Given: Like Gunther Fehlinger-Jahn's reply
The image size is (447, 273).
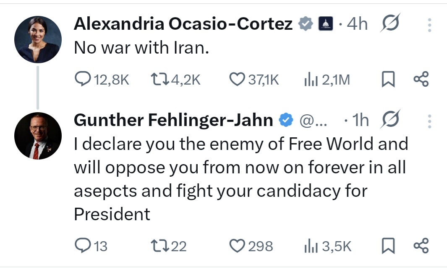Looking at the screenshot, I should [x=238, y=246].
